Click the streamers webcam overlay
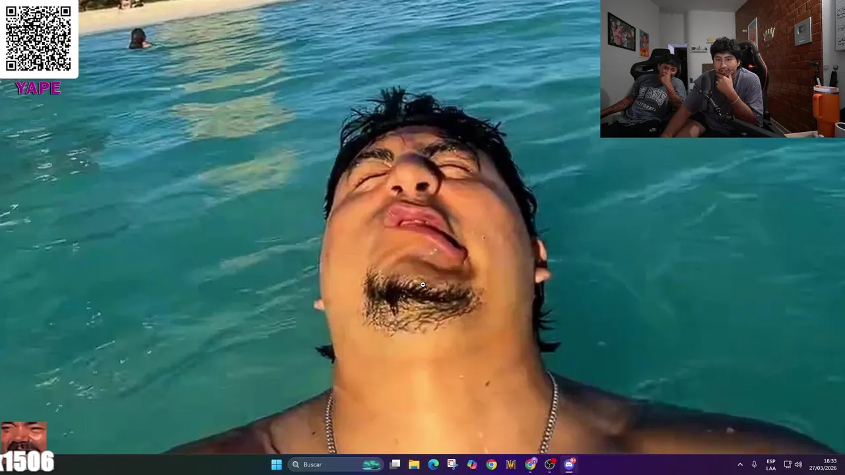The image size is (845, 475). pyautogui.click(x=722, y=69)
